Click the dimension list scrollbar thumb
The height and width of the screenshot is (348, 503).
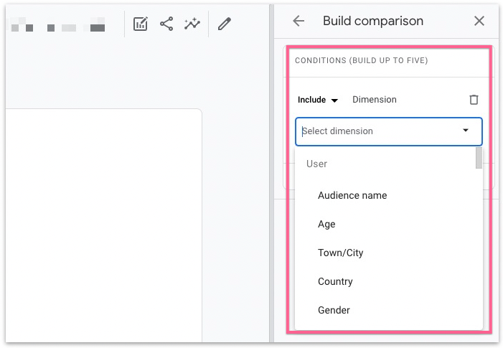[x=479, y=158]
